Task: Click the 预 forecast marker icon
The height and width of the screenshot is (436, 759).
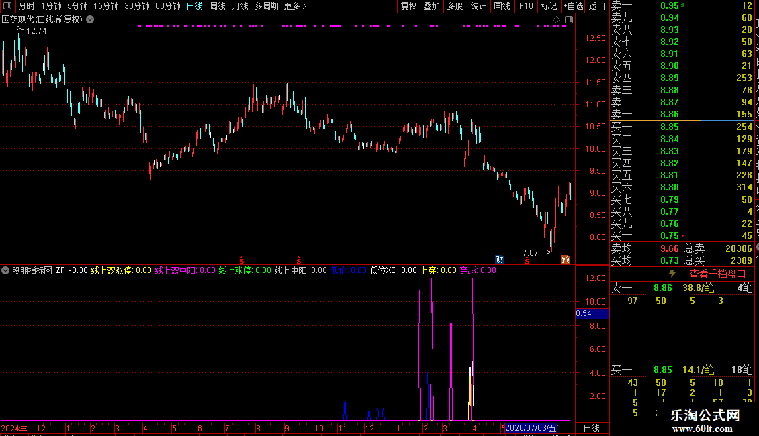Action: point(565,260)
